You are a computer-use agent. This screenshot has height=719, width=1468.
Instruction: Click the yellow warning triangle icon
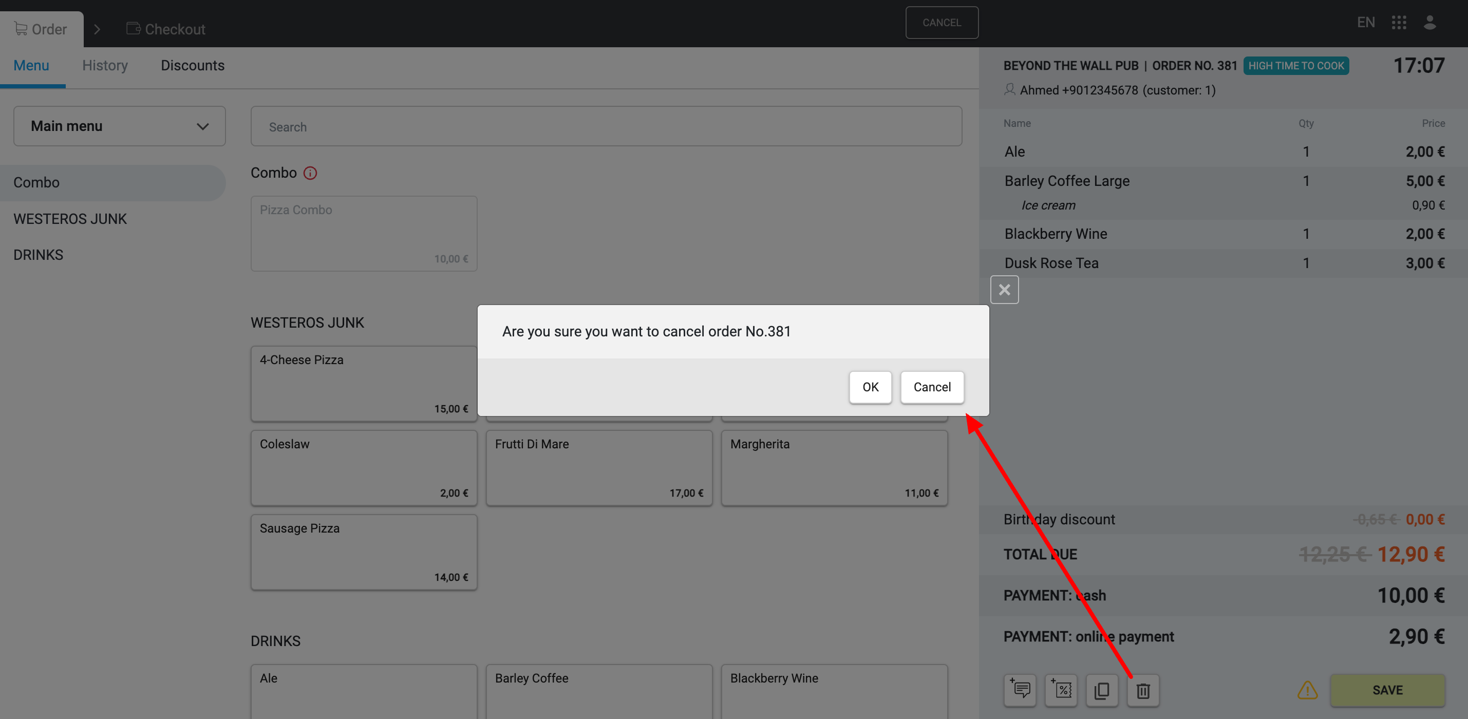(x=1307, y=691)
